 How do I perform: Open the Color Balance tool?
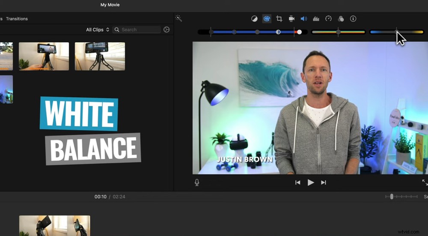click(254, 19)
